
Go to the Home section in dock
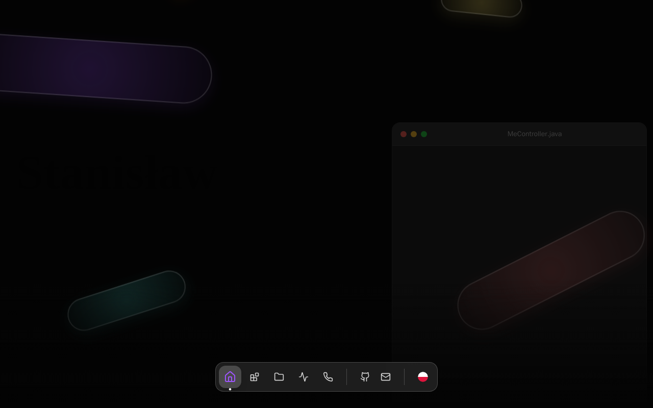[x=230, y=377]
